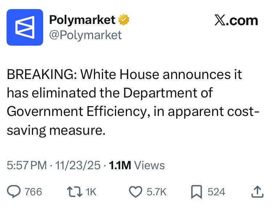This screenshot has height=208, width=272.
Task: Click the 'saving measure.' last text line
Action: tap(56, 129)
